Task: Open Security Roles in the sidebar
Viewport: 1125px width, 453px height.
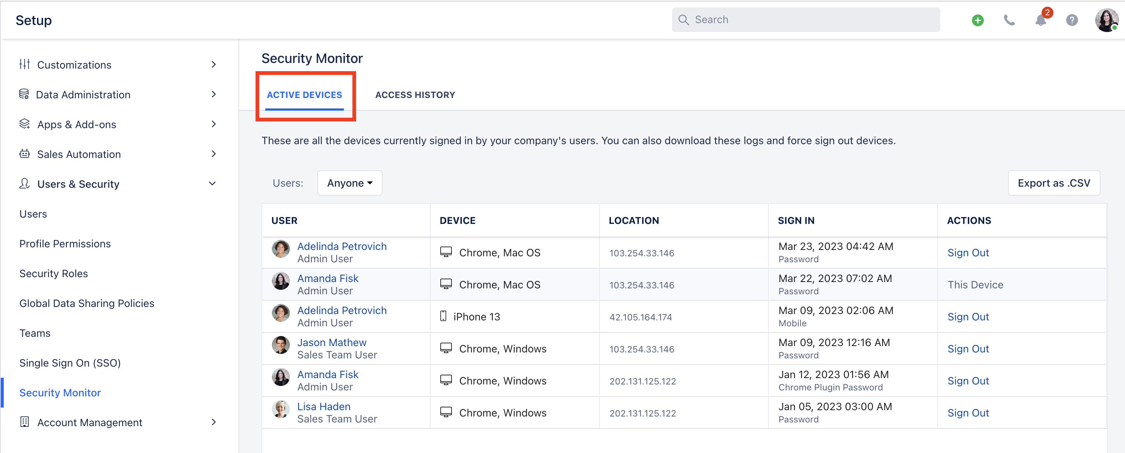Action: [x=54, y=273]
